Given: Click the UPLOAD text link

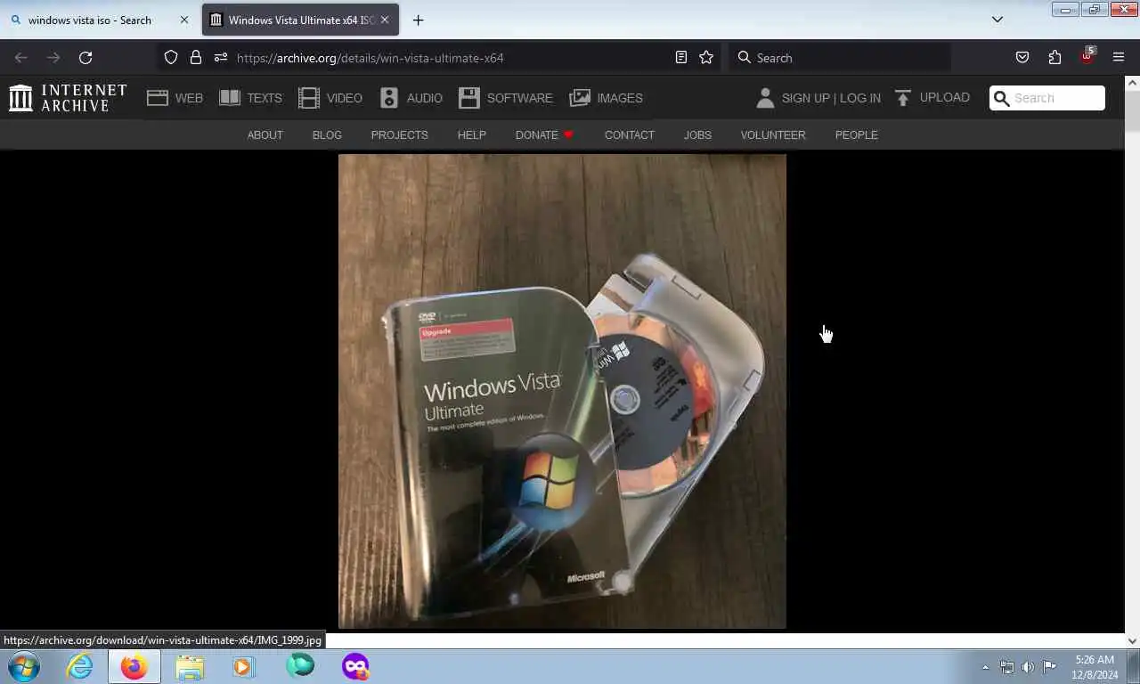Looking at the screenshot, I should 944,98.
